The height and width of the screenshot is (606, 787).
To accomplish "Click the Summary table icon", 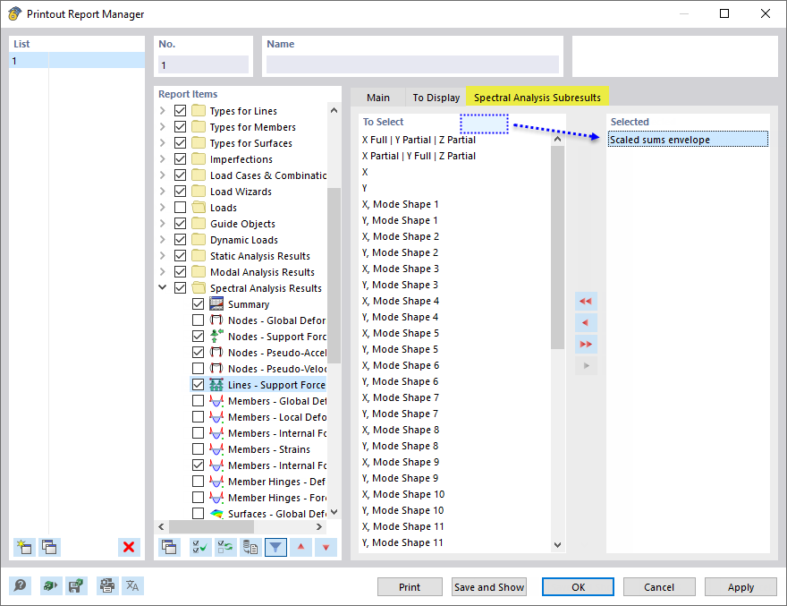I will pos(216,304).
